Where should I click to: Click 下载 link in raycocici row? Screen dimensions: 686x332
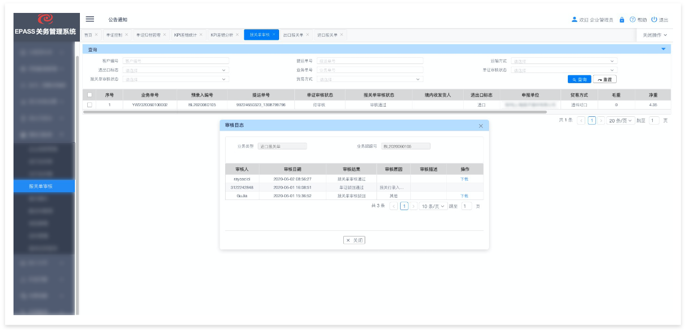click(464, 179)
